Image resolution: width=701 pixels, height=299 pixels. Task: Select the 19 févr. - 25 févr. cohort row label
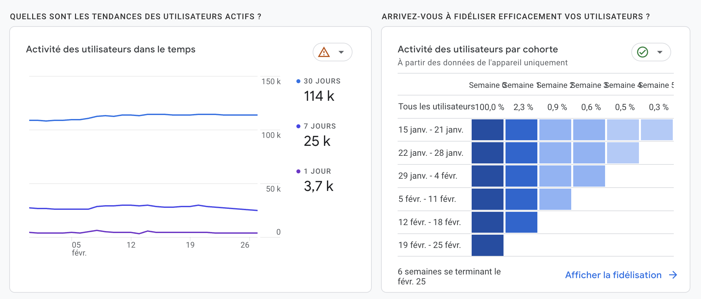[429, 245]
